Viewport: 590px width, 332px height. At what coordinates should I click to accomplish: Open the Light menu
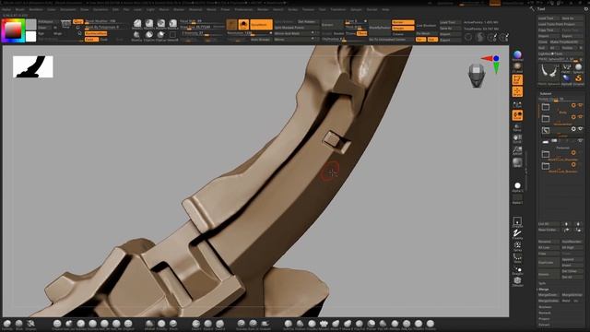pyautogui.click(x=150, y=9)
